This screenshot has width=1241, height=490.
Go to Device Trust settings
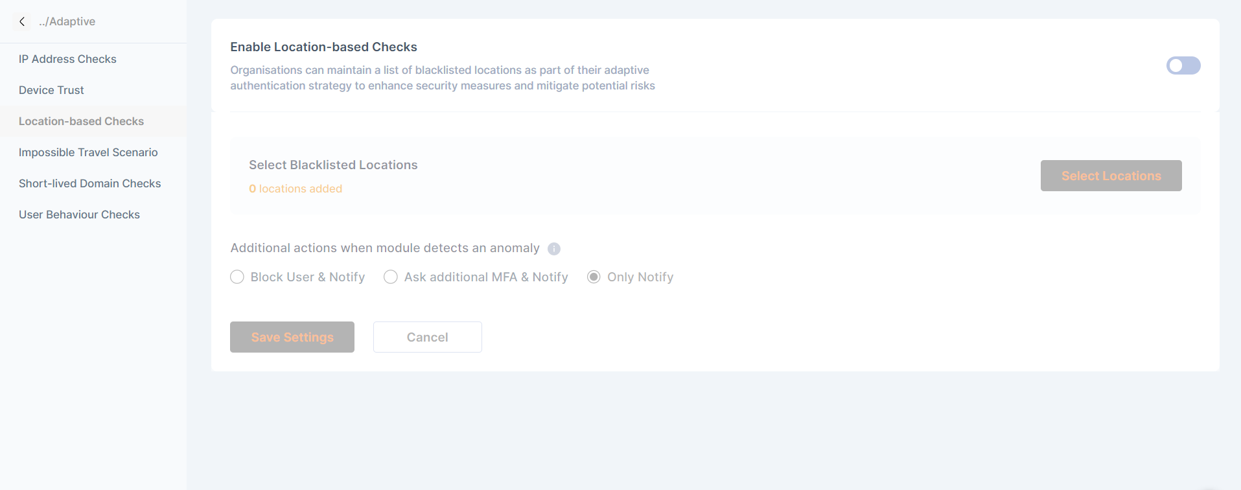[x=51, y=90]
